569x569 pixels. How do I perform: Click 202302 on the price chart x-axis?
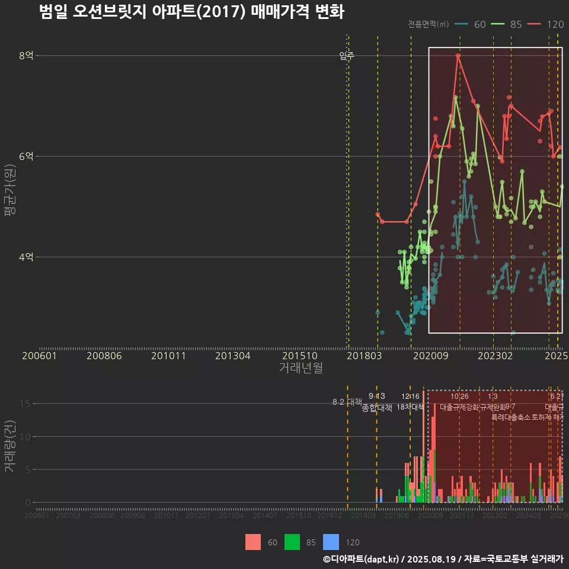tap(496, 356)
